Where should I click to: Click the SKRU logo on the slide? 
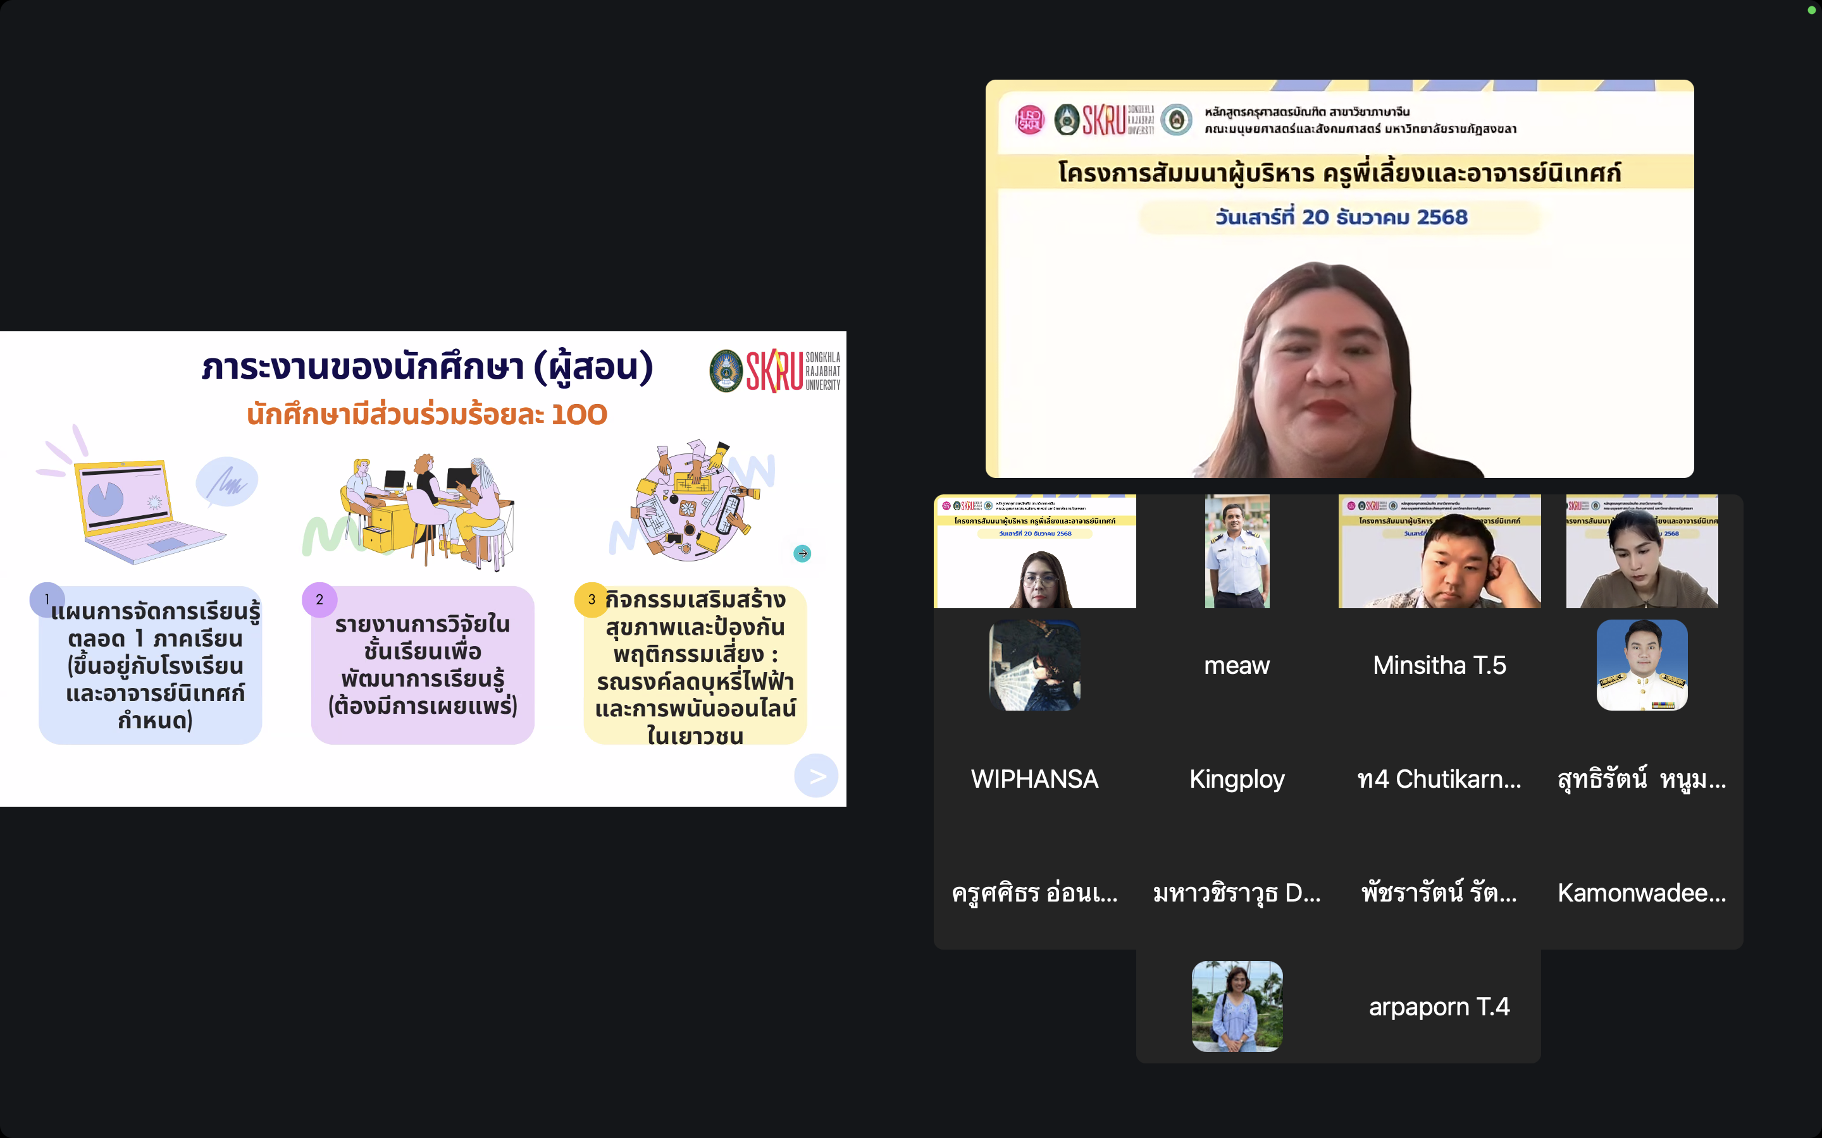pyautogui.click(x=775, y=370)
